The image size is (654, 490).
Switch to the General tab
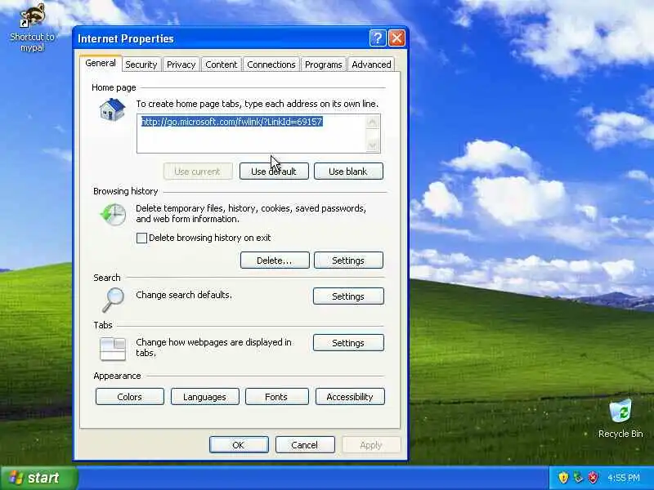click(101, 64)
